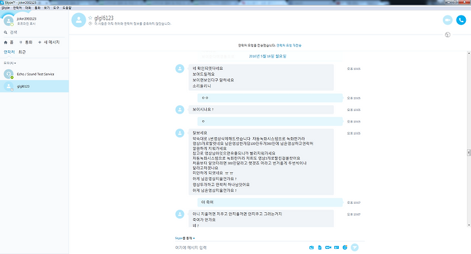Add glgl6123 to favorites with the star
This screenshot has width=471, height=254.
[90, 18]
